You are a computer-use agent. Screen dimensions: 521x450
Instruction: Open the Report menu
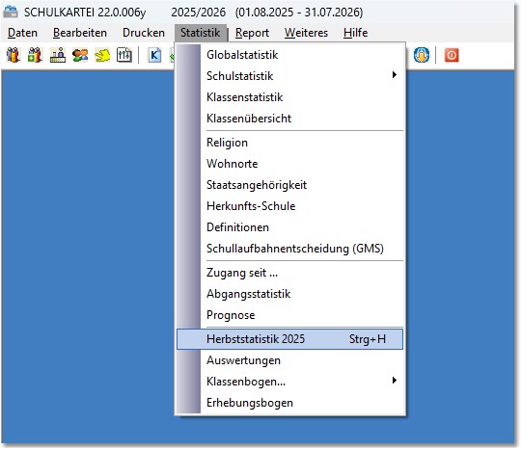(252, 33)
